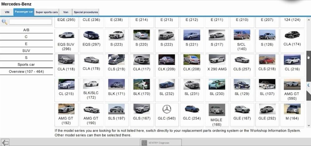Filter by S class category

tap(26, 58)
